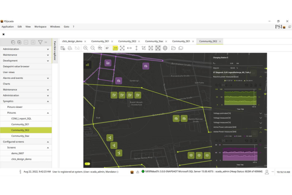Toggle the highlighted full-screen expand icon

click(x=158, y=48)
